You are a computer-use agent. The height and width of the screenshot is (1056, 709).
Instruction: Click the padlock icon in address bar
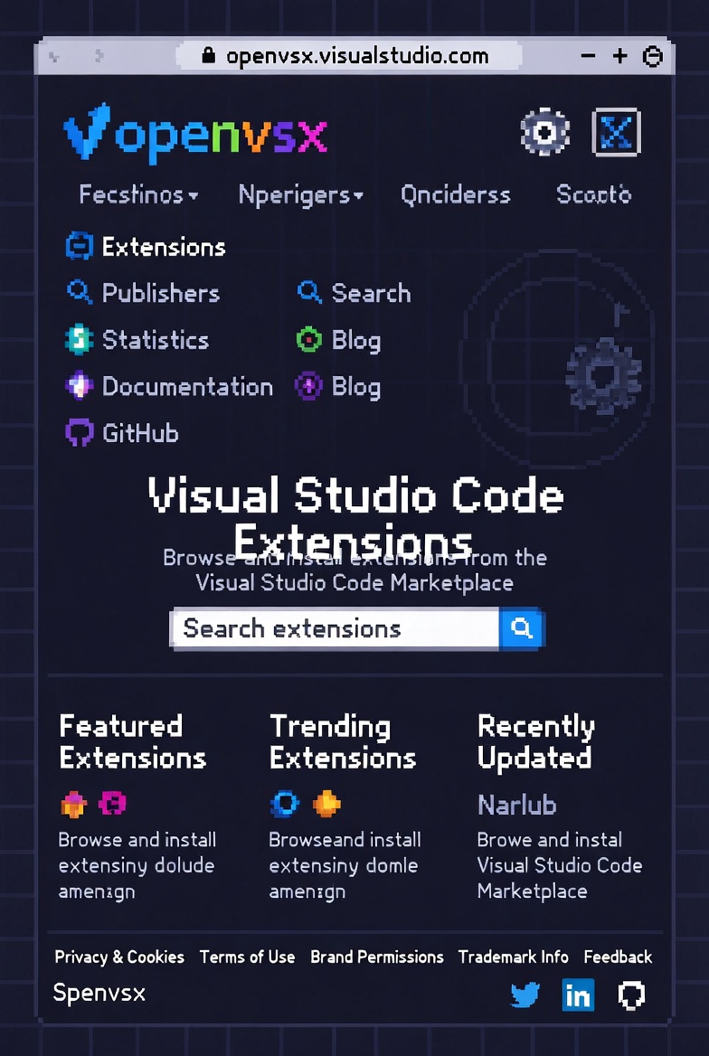click(209, 54)
